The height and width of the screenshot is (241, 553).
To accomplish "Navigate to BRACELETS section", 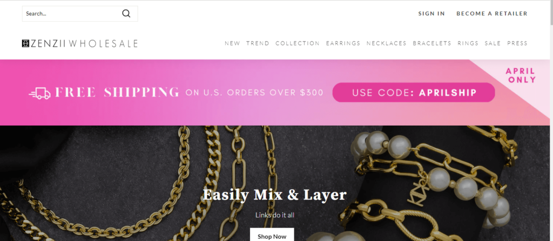I will tap(431, 43).
